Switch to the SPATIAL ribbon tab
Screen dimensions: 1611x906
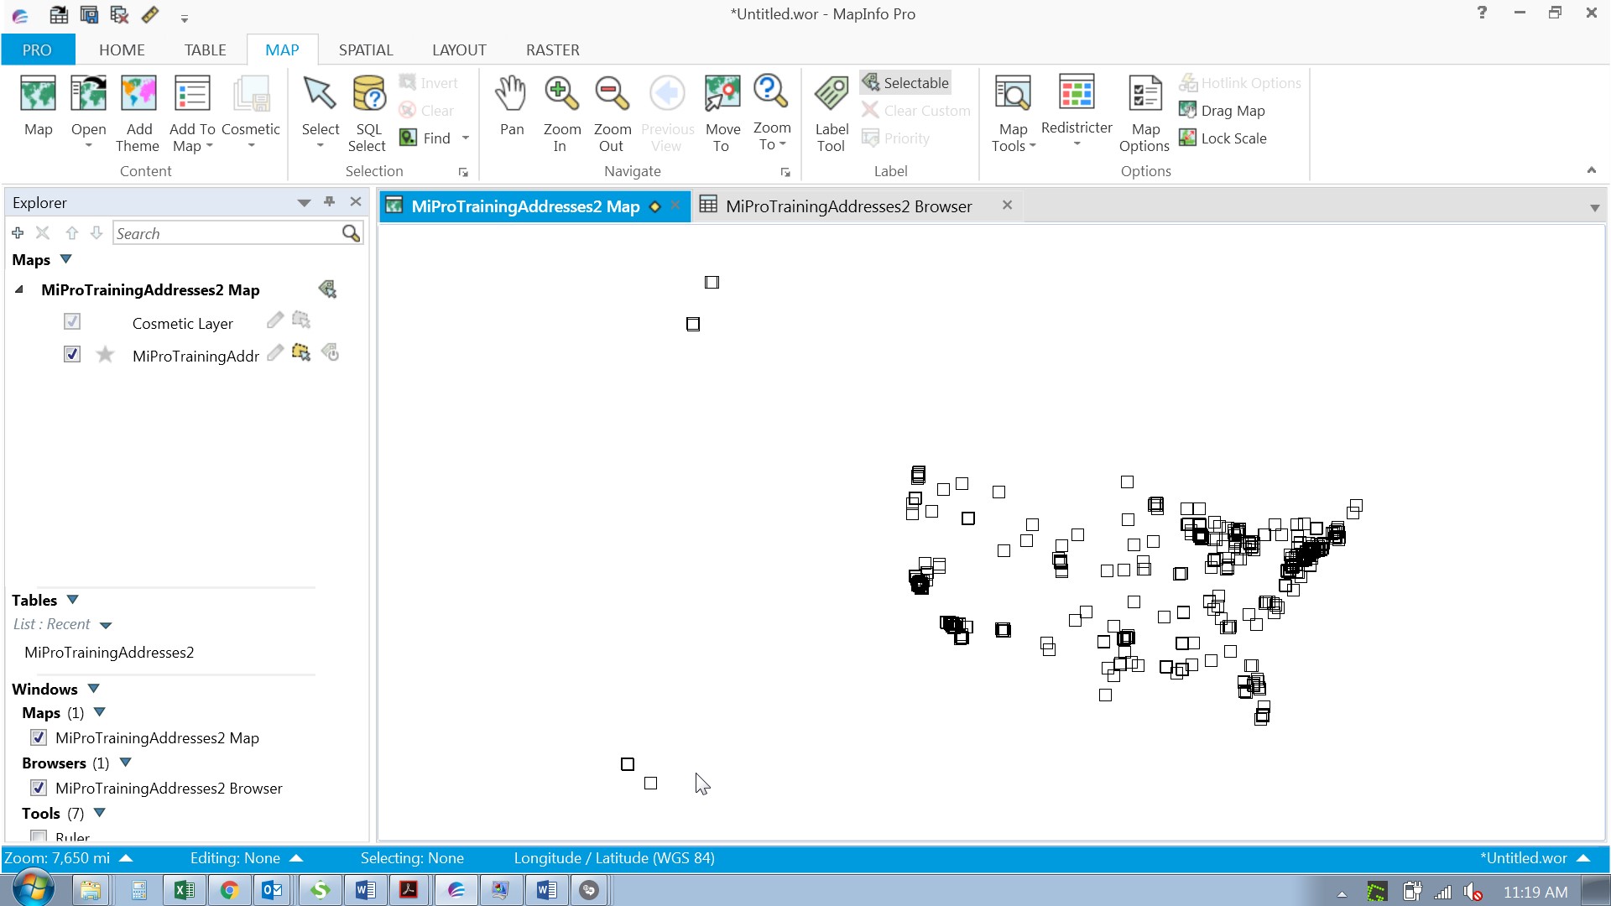click(x=366, y=49)
